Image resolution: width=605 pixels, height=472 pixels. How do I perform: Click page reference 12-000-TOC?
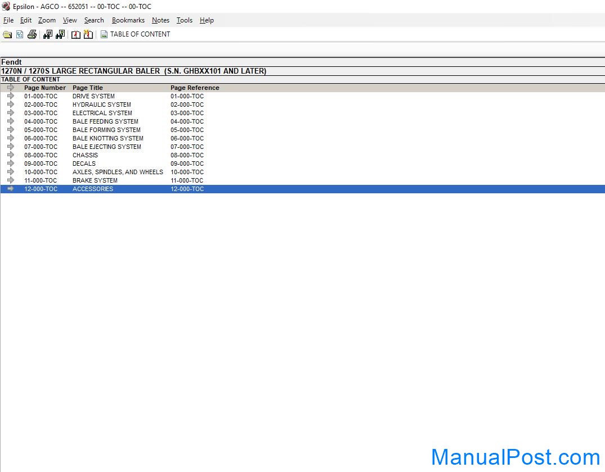pos(187,189)
